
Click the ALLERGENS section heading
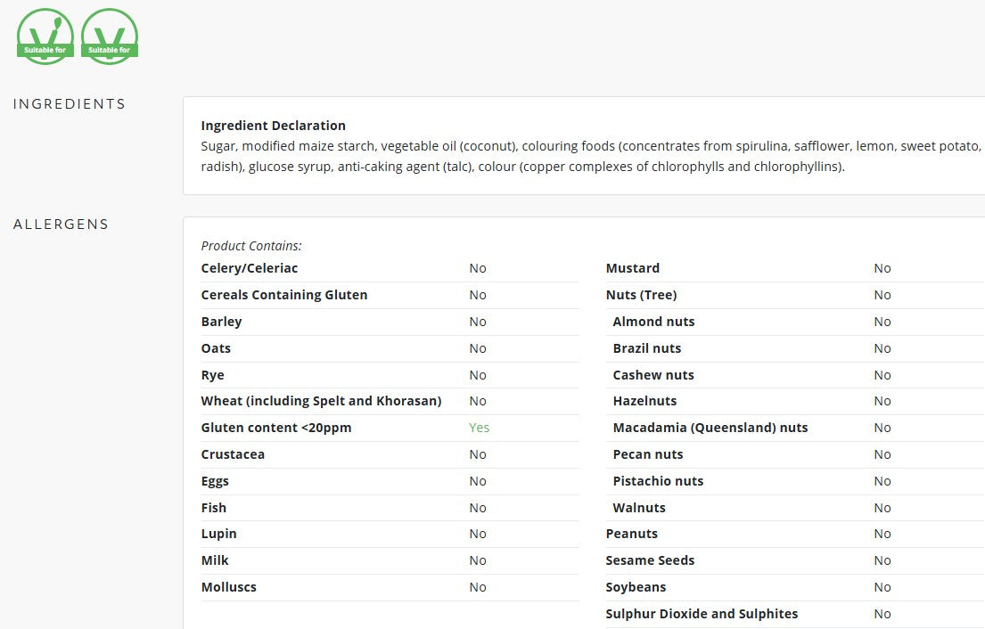point(61,225)
